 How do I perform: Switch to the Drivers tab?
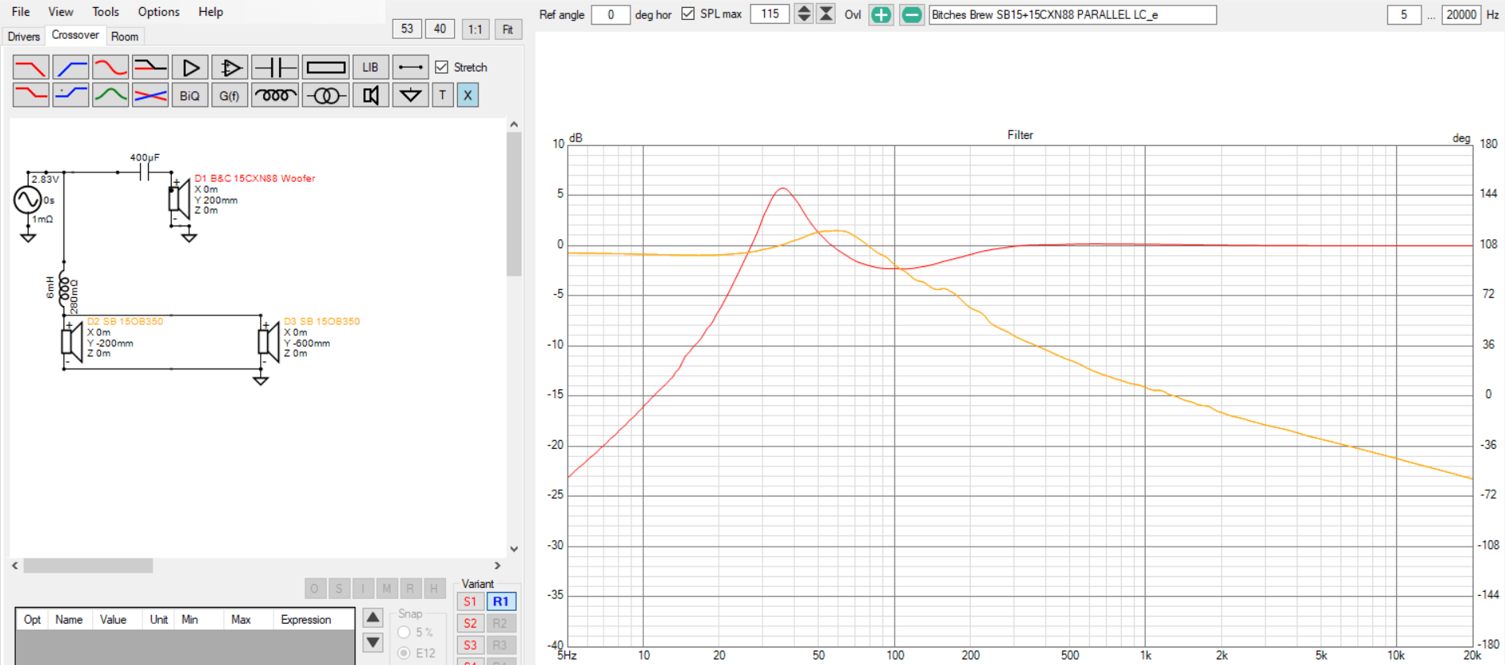click(24, 37)
